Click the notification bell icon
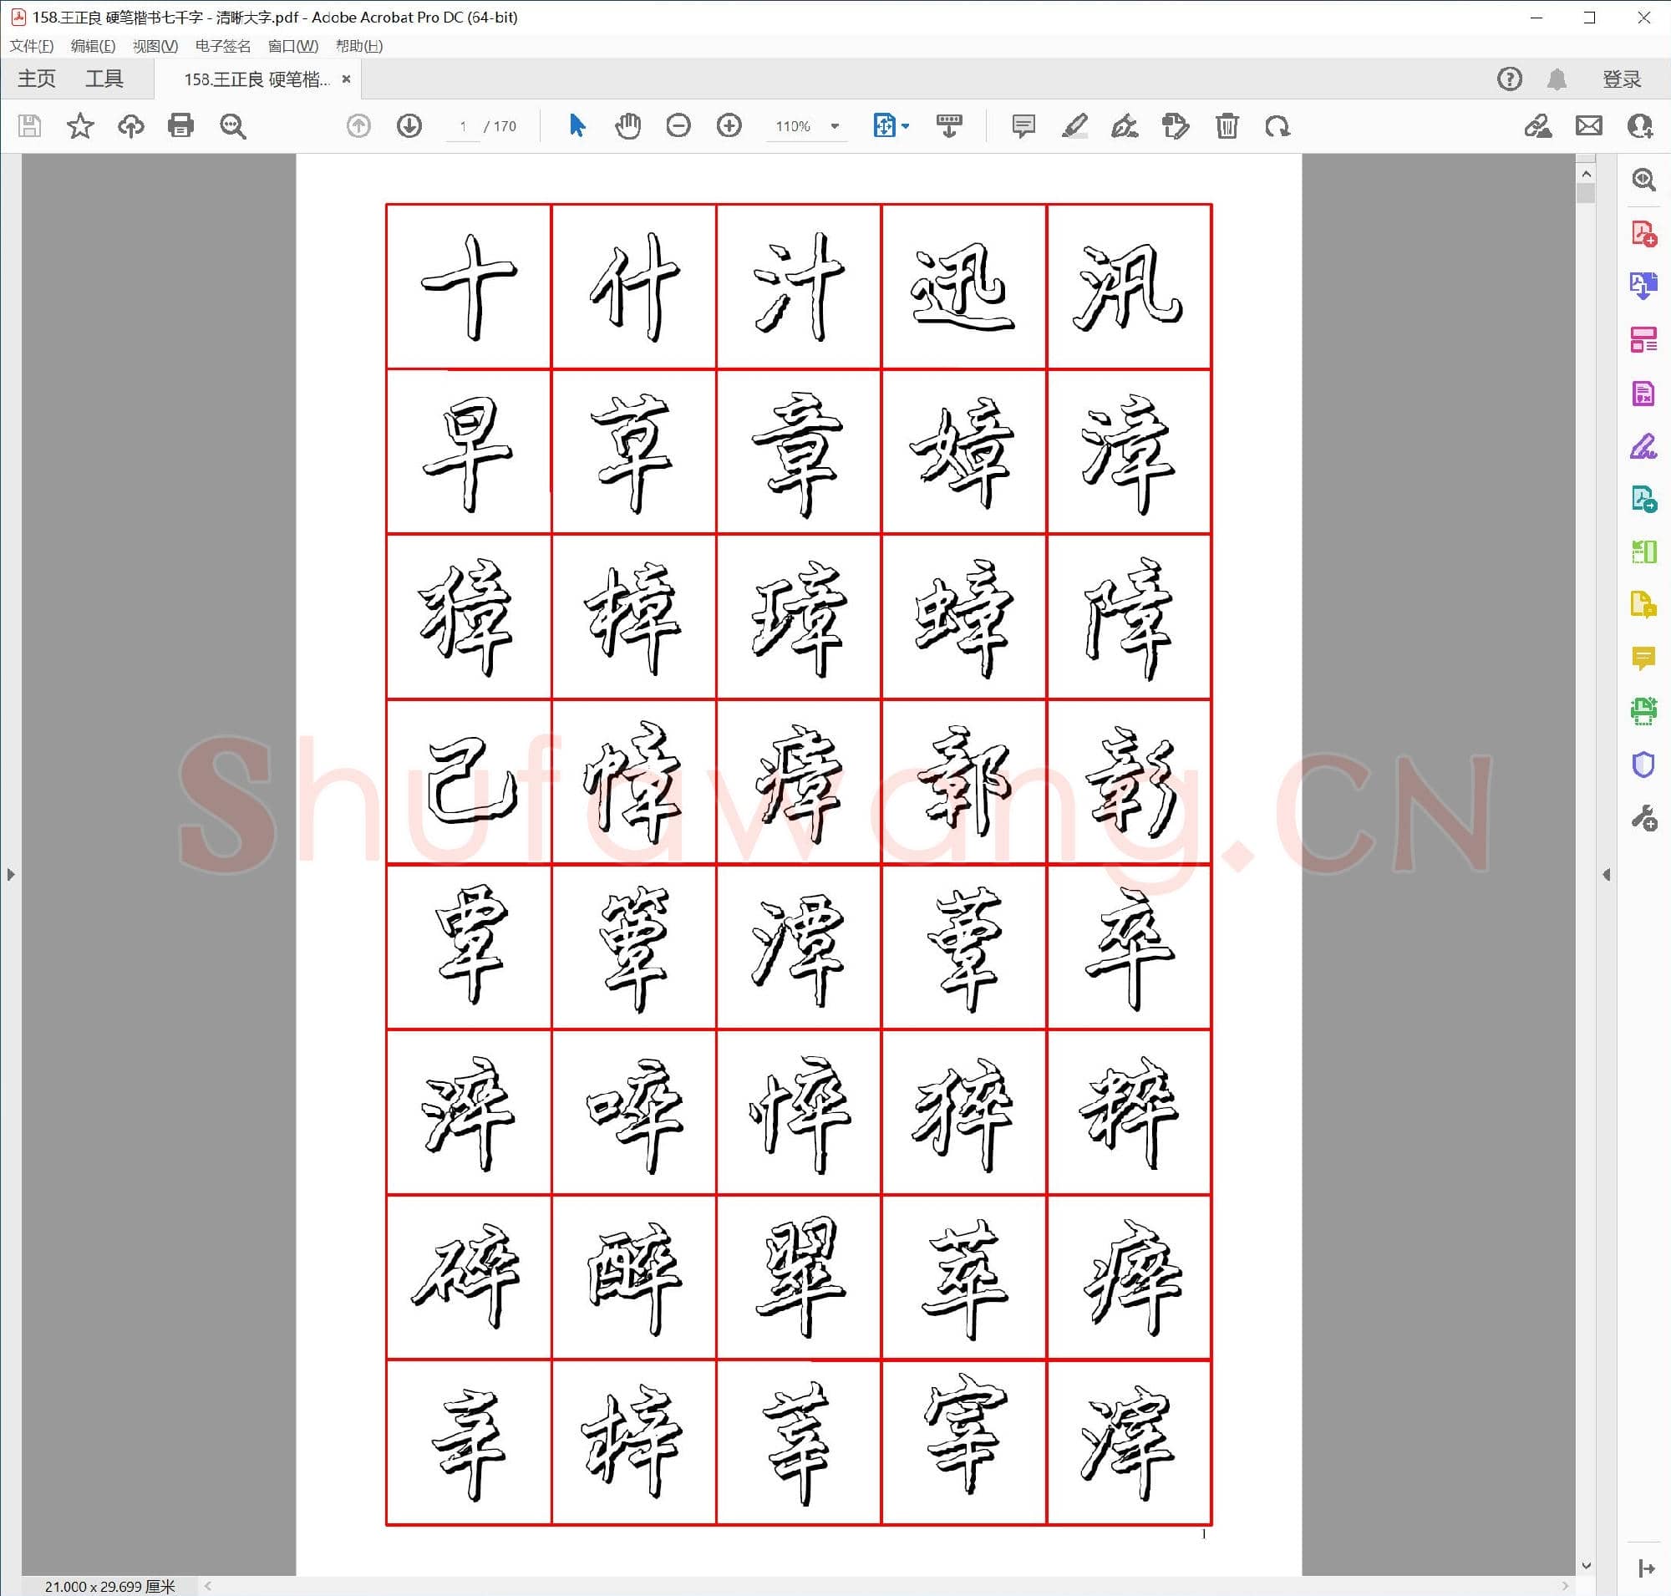1671x1596 pixels. point(1559,79)
